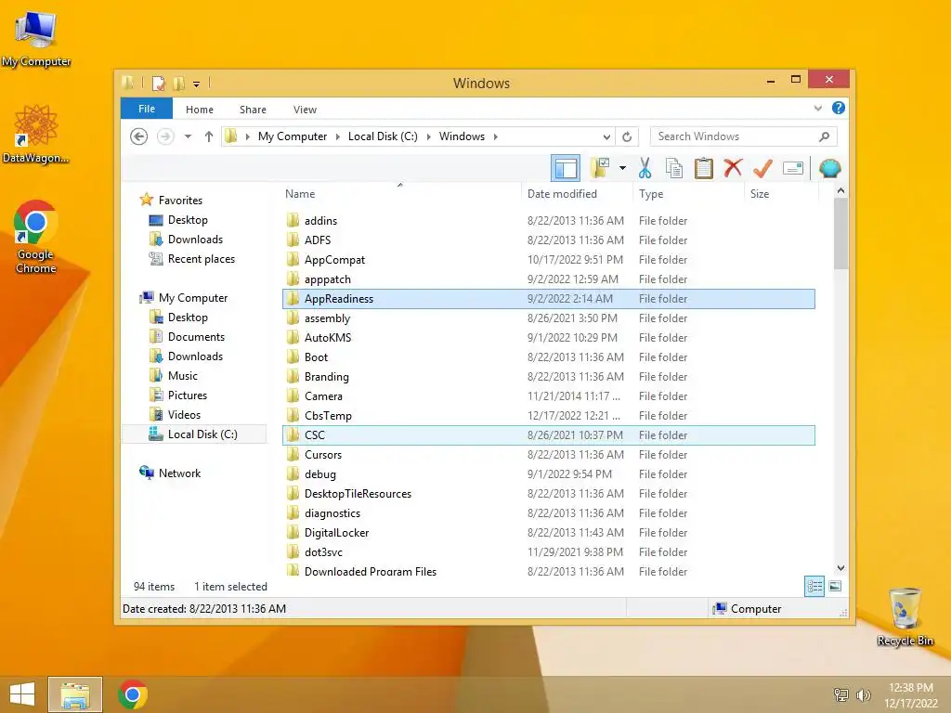951x713 pixels.
Task: Go back with the Back arrow
Action: click(x=139, y=136)
